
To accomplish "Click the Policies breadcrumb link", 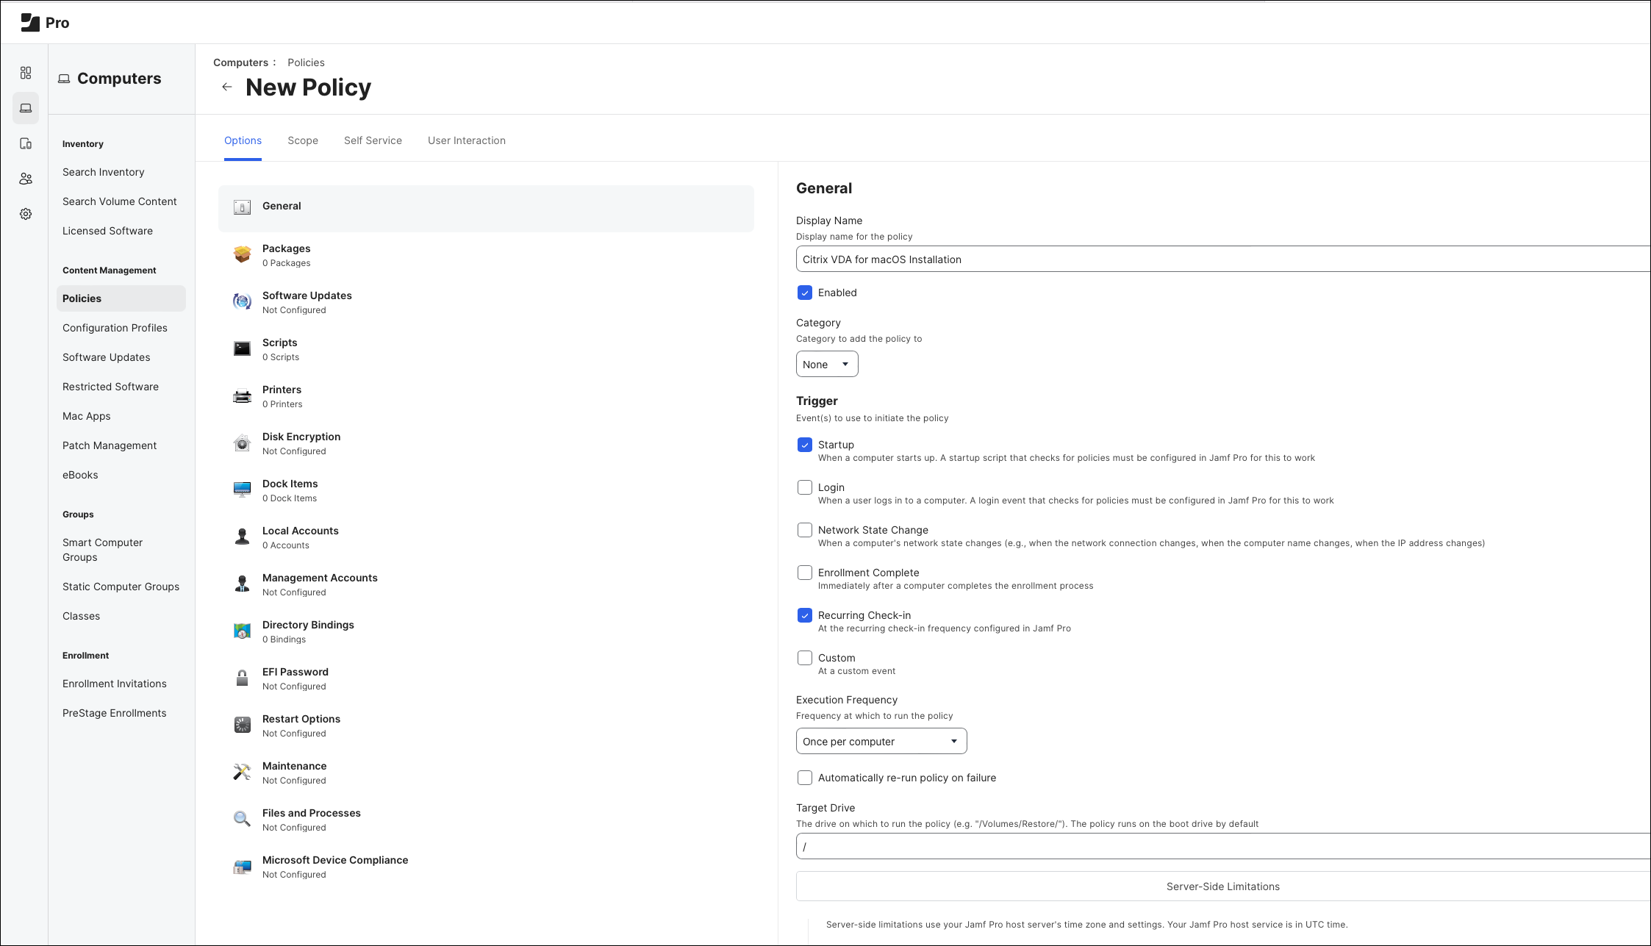I will coord(306,62).
